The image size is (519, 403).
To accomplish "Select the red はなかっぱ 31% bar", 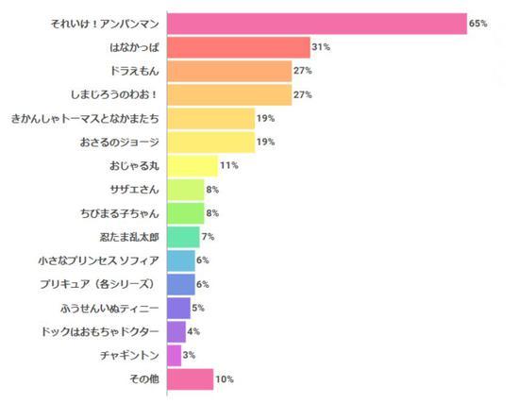I will coord(239,47).
